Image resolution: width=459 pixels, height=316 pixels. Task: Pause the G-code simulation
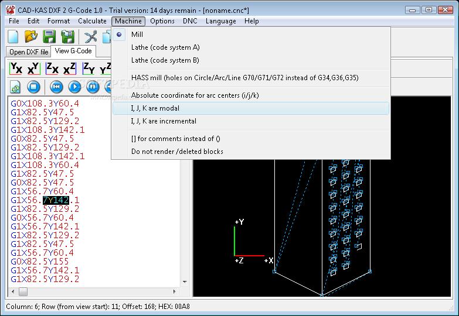pos(93,87)
